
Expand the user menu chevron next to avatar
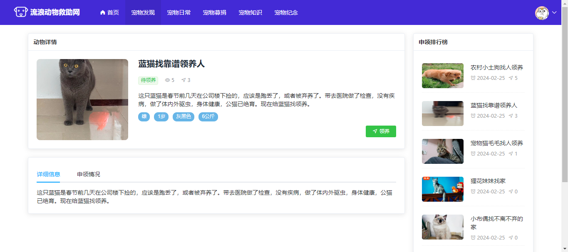(554, 13)
